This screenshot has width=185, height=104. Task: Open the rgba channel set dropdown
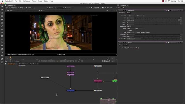click(8, 8)
